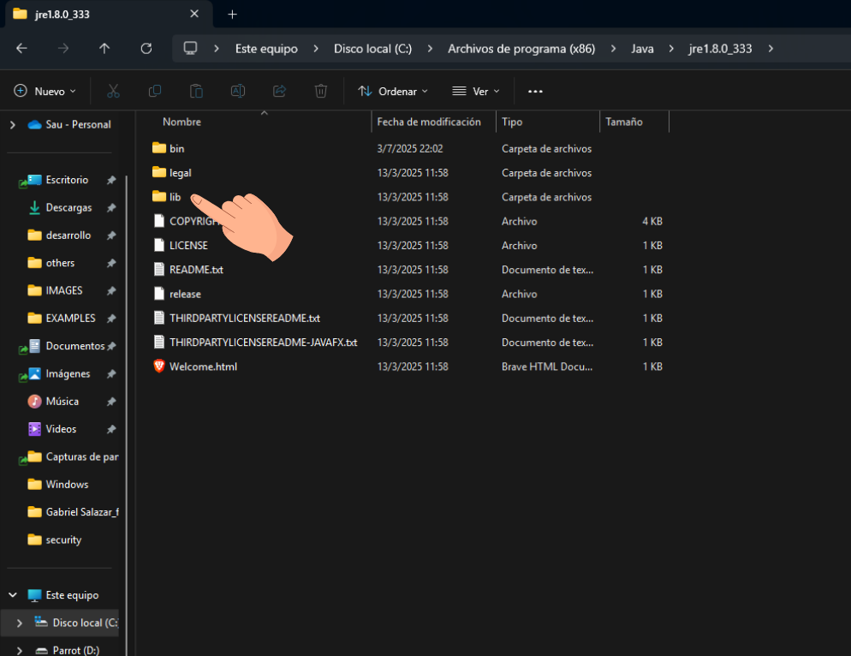Unpin Videos using its pin icon
The width and height of the screenshot is (851, 656).
tap(111, 429)
